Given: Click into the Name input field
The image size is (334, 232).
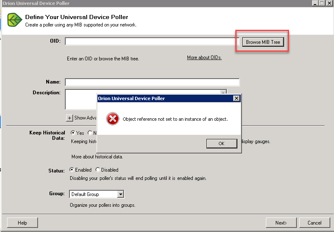Looking at the screenshot, I should [152, 82].
